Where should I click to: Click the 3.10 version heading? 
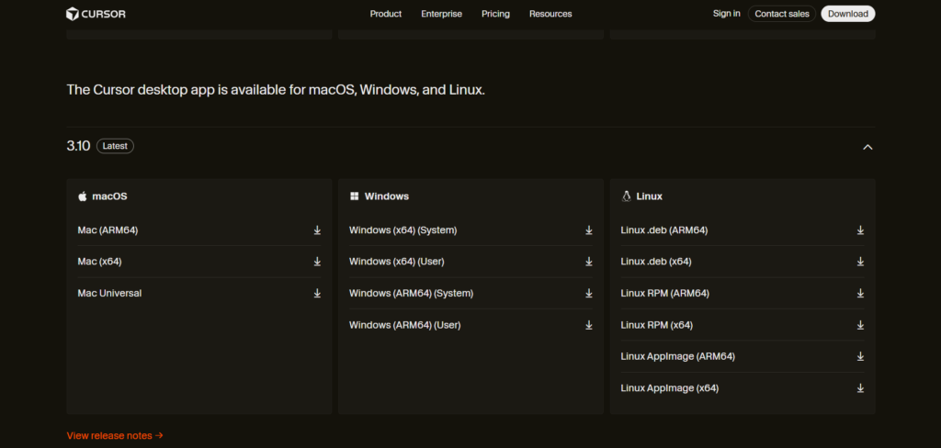coord(79,146)
